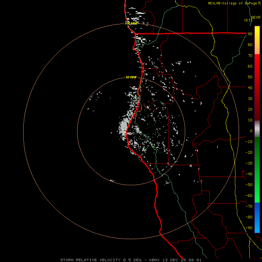Pick the gray zero-velocity color bar segment
262x262 pixels.
(257, 129)
